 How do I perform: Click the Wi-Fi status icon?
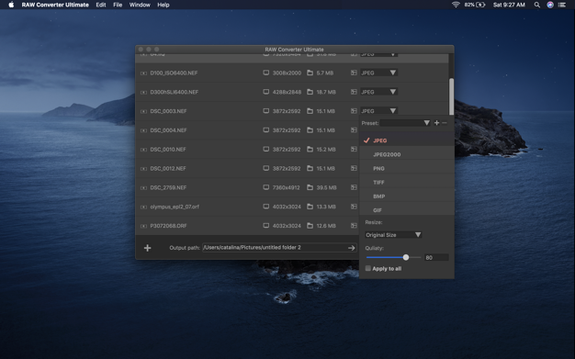pyautogui.click(x=456, y=5)
